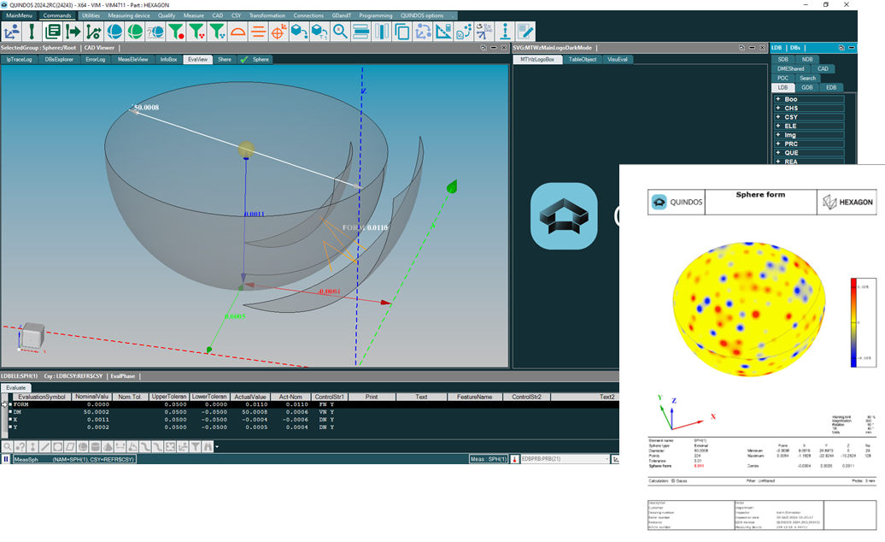Image resolution: width=885 pixels, height=542 pixels.
Task: Switch to the MeasEleView tab
Action: tap(132, 59)
